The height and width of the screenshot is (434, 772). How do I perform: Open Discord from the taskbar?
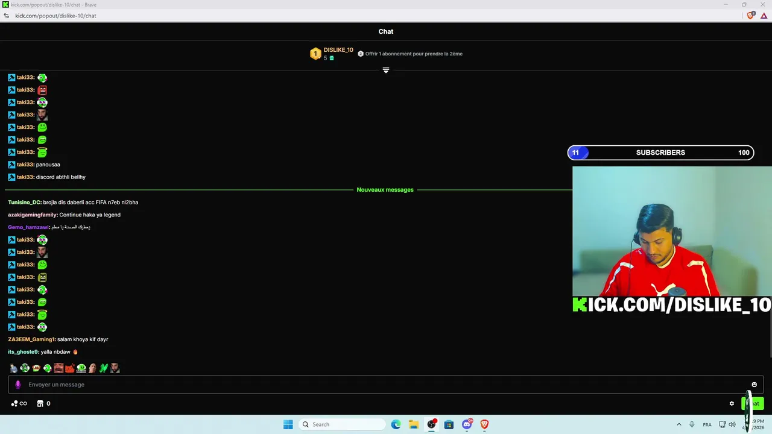[x=467, y=424]
